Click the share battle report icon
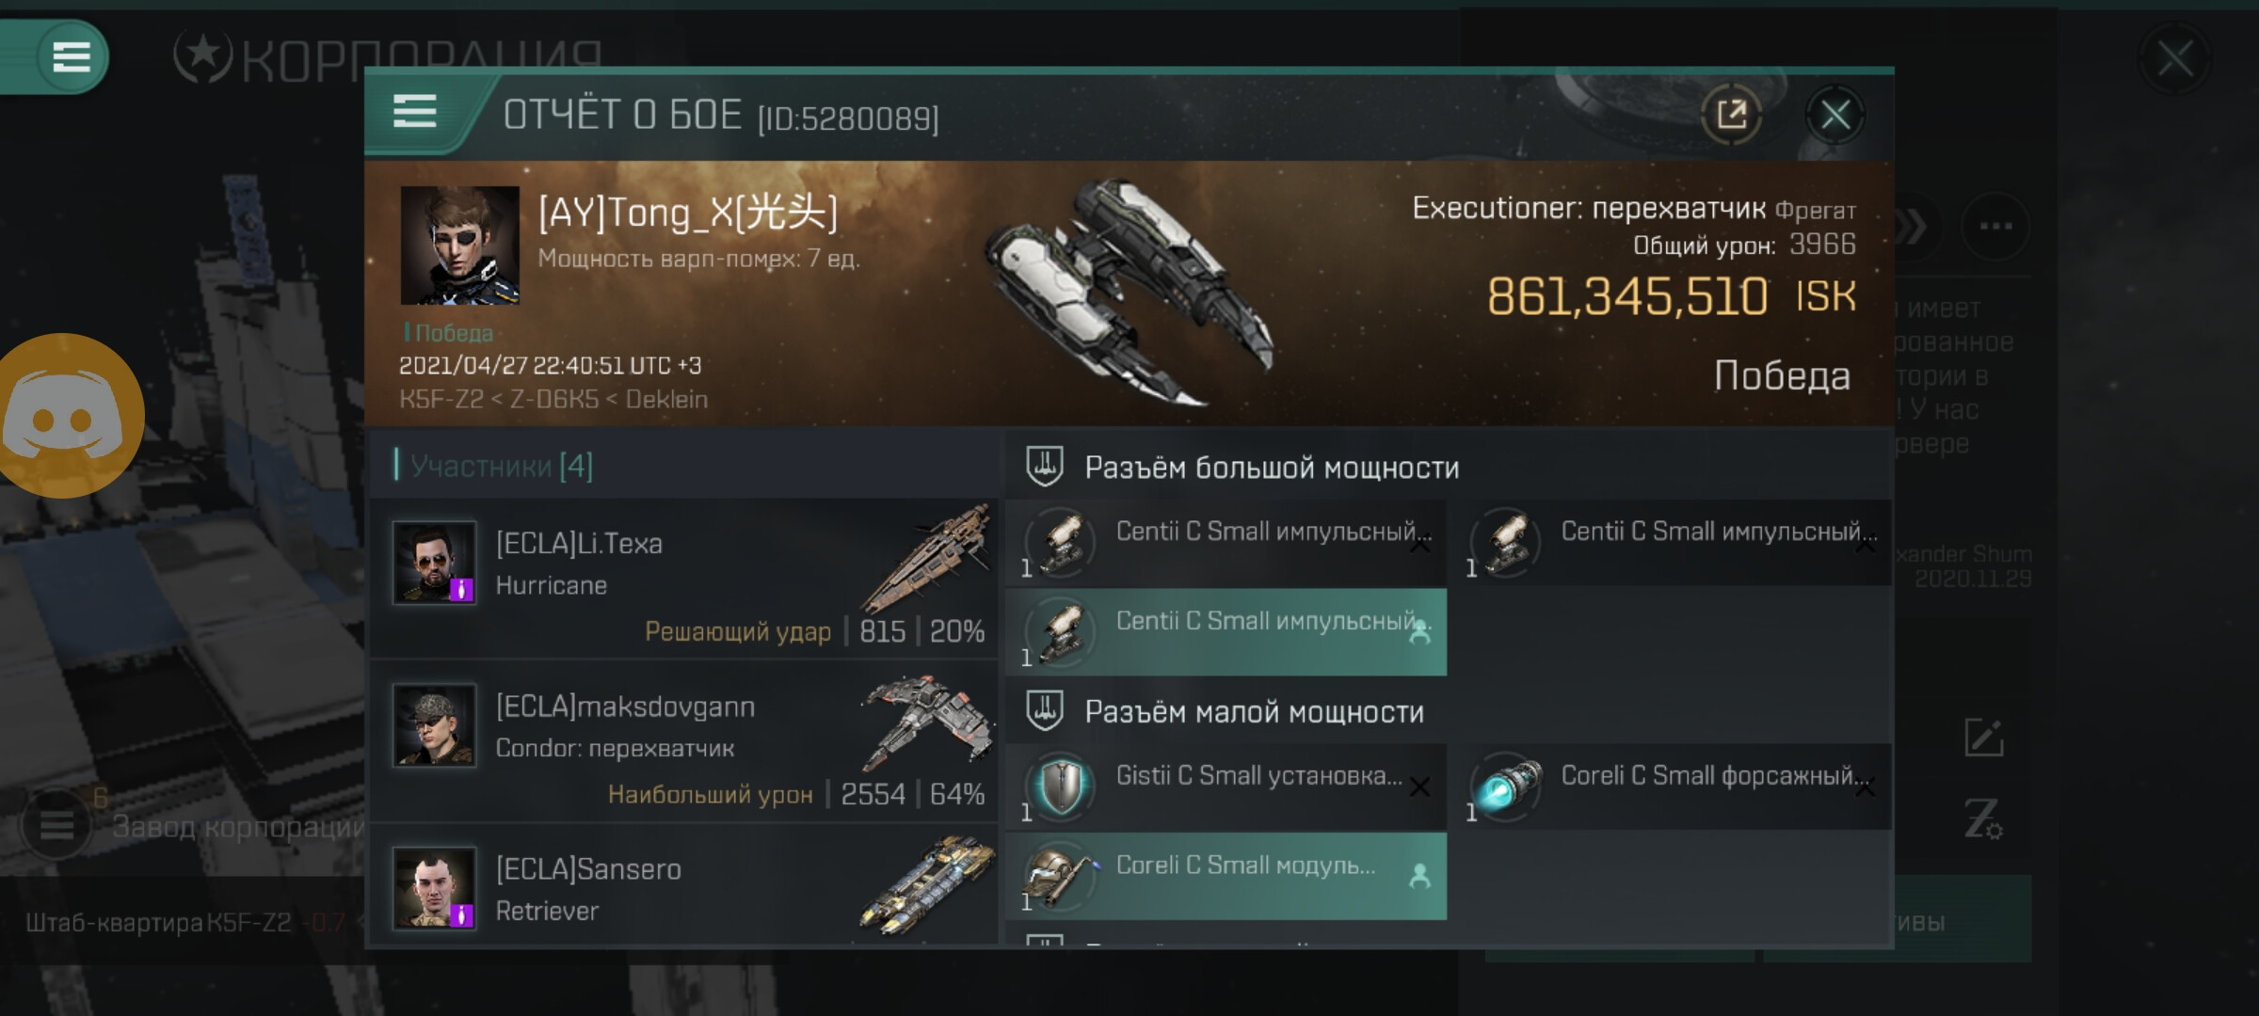This screenshot has width=2259, height=1016. [1731, 115]
